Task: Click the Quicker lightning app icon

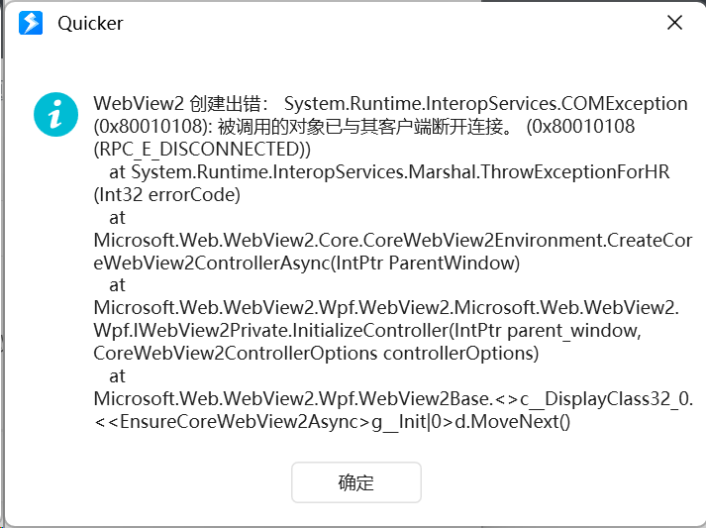Action: tap(31, 23)
